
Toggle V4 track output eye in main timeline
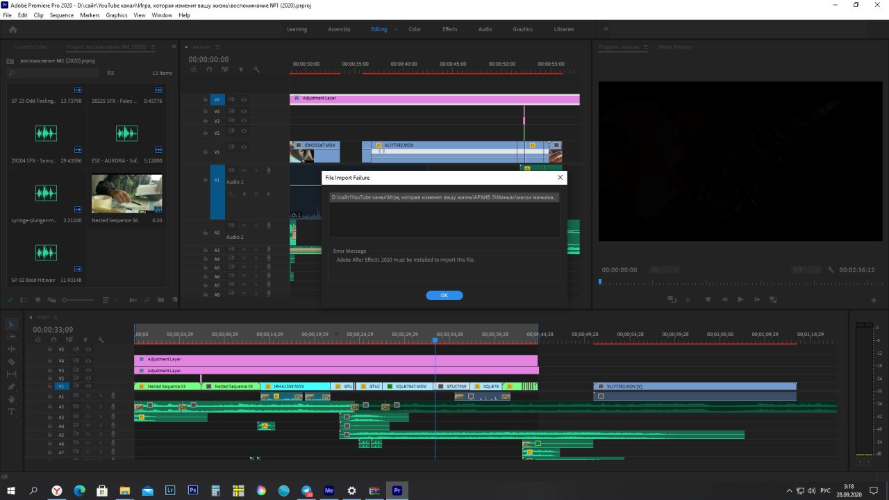(x=88, y=360)
